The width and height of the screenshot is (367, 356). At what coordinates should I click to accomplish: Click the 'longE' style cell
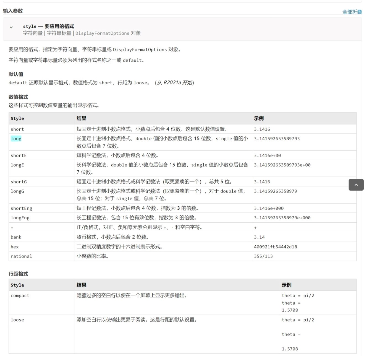coord(17,165)
